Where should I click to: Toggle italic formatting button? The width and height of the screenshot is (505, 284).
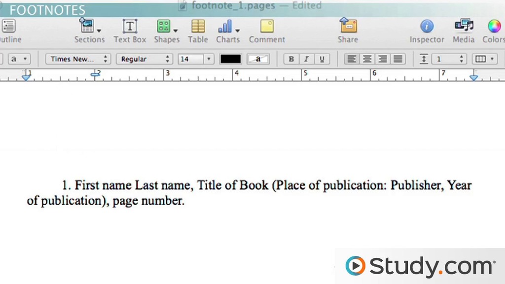pyautogui.click(x=306, y=59)
